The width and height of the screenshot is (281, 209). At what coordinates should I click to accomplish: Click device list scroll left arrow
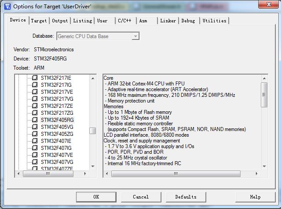pyautogui.click(x=18, y=174)
